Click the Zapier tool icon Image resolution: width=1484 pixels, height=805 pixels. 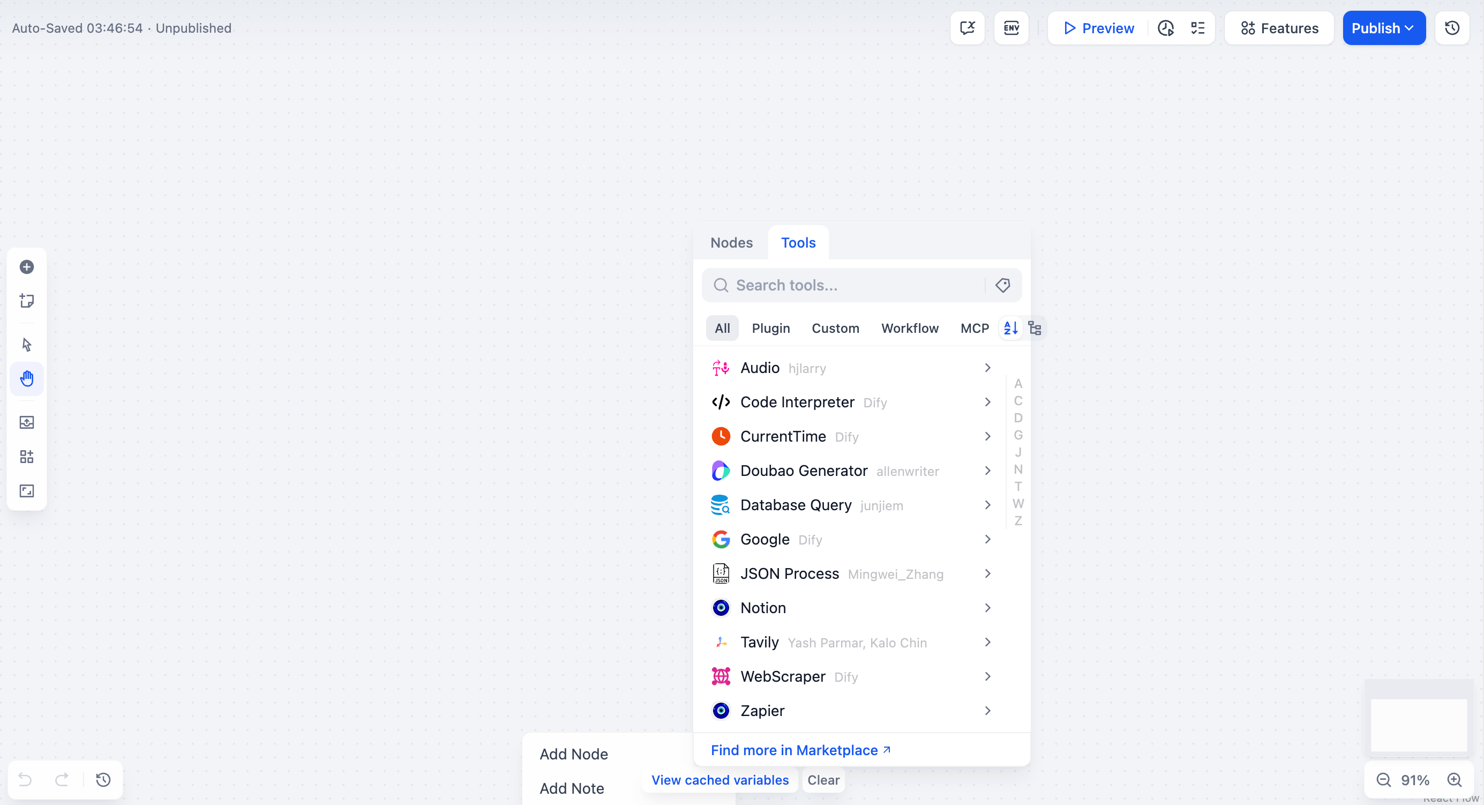point(721,711)
